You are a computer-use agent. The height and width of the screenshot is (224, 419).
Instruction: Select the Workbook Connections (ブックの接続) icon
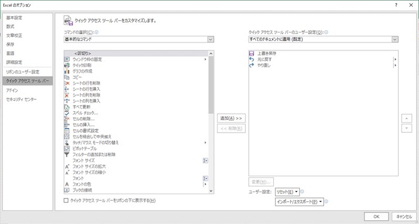[67, 190]
